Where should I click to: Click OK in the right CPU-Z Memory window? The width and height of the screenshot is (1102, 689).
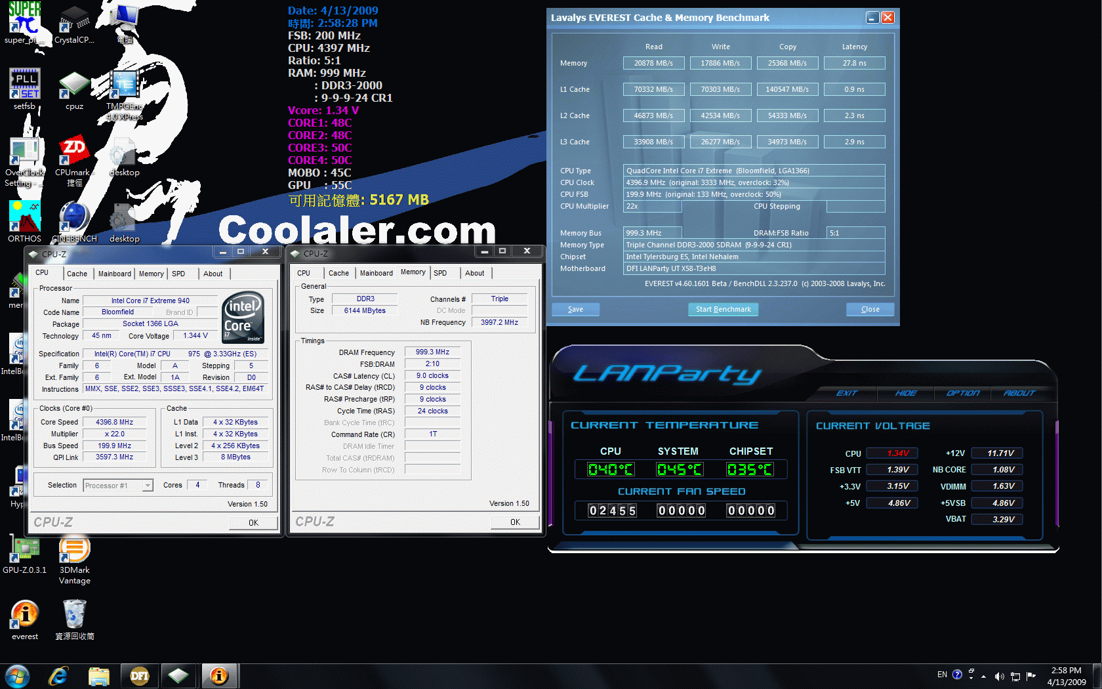point(515,522)
